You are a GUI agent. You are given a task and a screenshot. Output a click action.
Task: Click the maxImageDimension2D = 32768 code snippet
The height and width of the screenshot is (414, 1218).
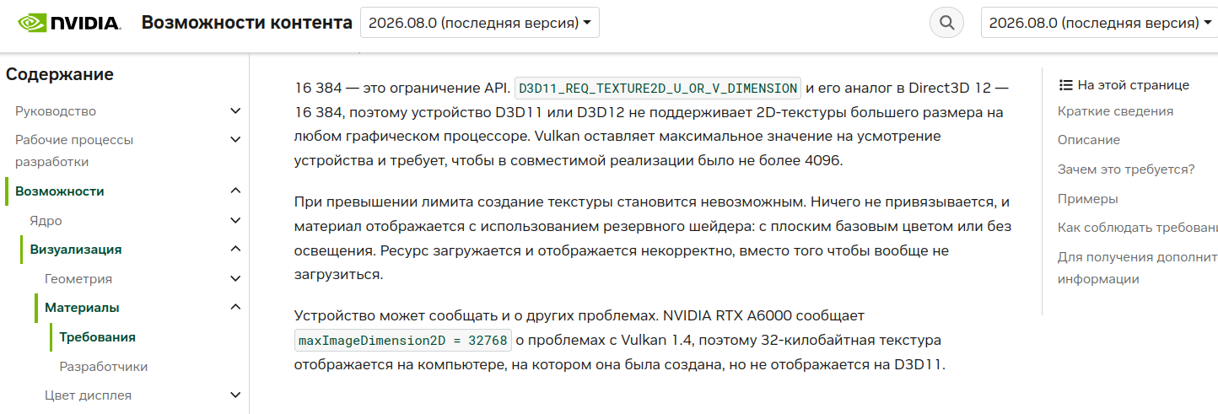coord(403,341)
